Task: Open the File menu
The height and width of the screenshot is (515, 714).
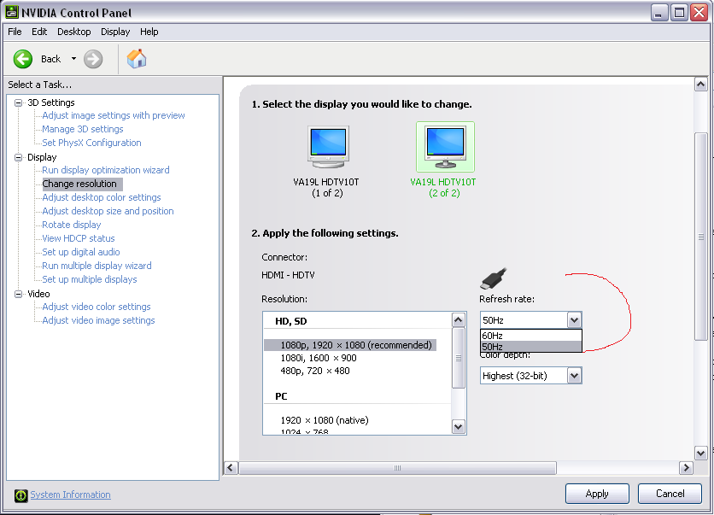Action: (15, 32)
